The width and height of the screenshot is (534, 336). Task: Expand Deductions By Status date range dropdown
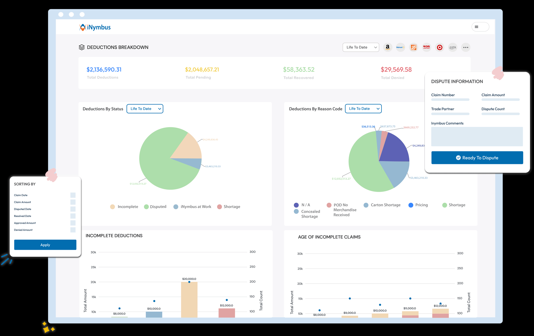coord(145,109)
